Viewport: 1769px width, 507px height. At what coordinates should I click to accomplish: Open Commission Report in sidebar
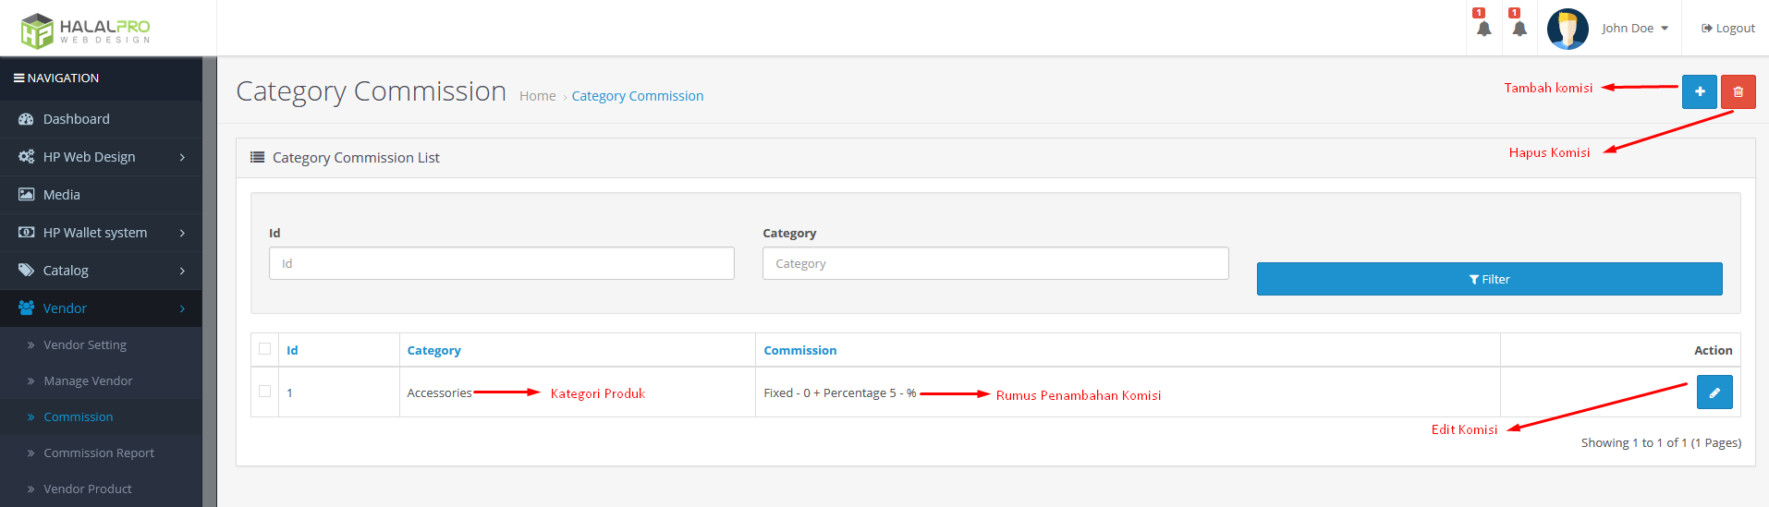tap(99, 453)
